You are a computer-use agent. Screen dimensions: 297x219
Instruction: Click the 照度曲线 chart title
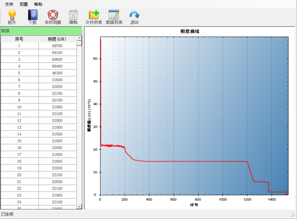[190, 31]
